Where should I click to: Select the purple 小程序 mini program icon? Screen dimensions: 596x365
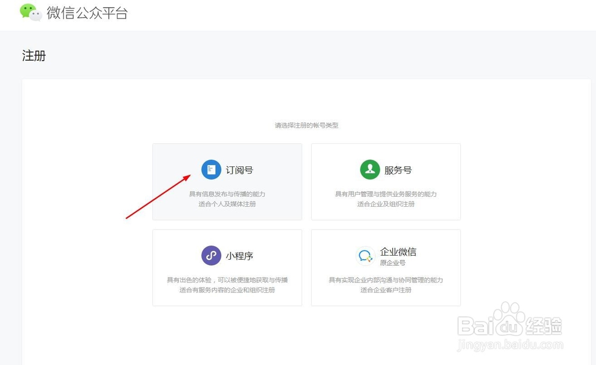tap(210, 256)
